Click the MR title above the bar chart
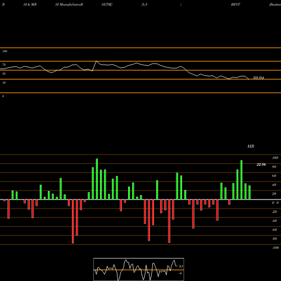Screen dimensions: 281x281 coord(251,146)
